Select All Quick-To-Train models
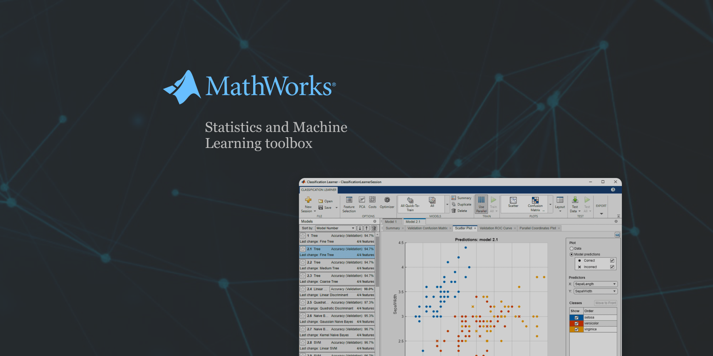 click(x=410, y=205)
